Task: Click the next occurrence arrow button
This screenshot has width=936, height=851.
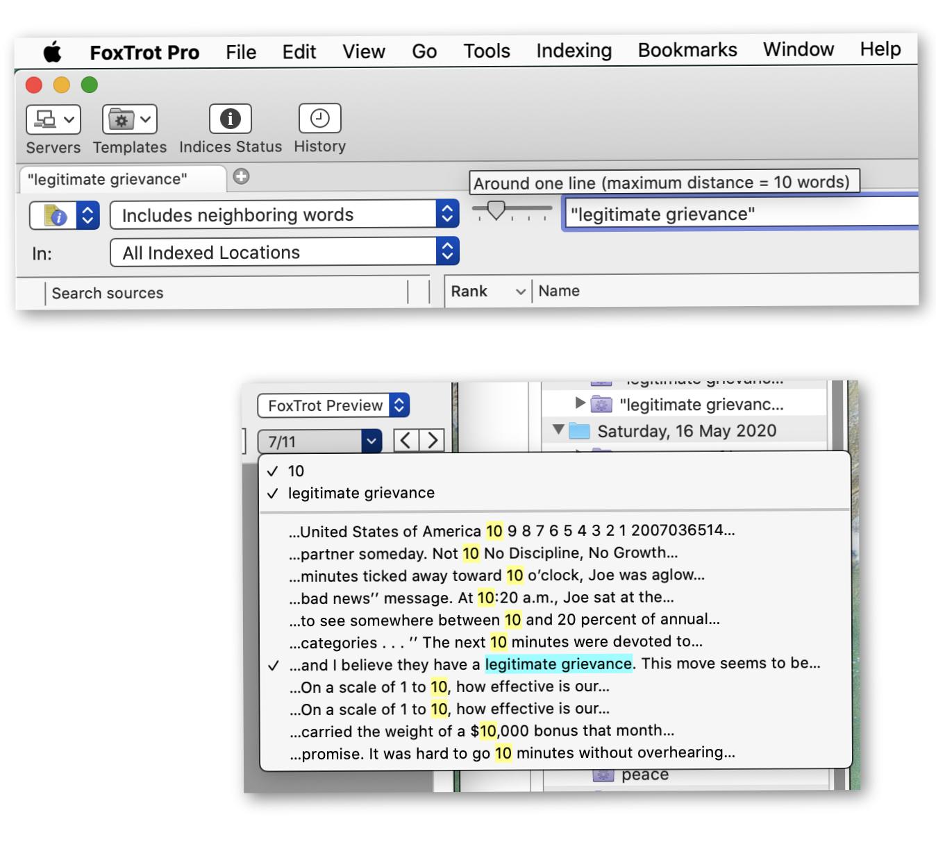Action: click(432, 440)
